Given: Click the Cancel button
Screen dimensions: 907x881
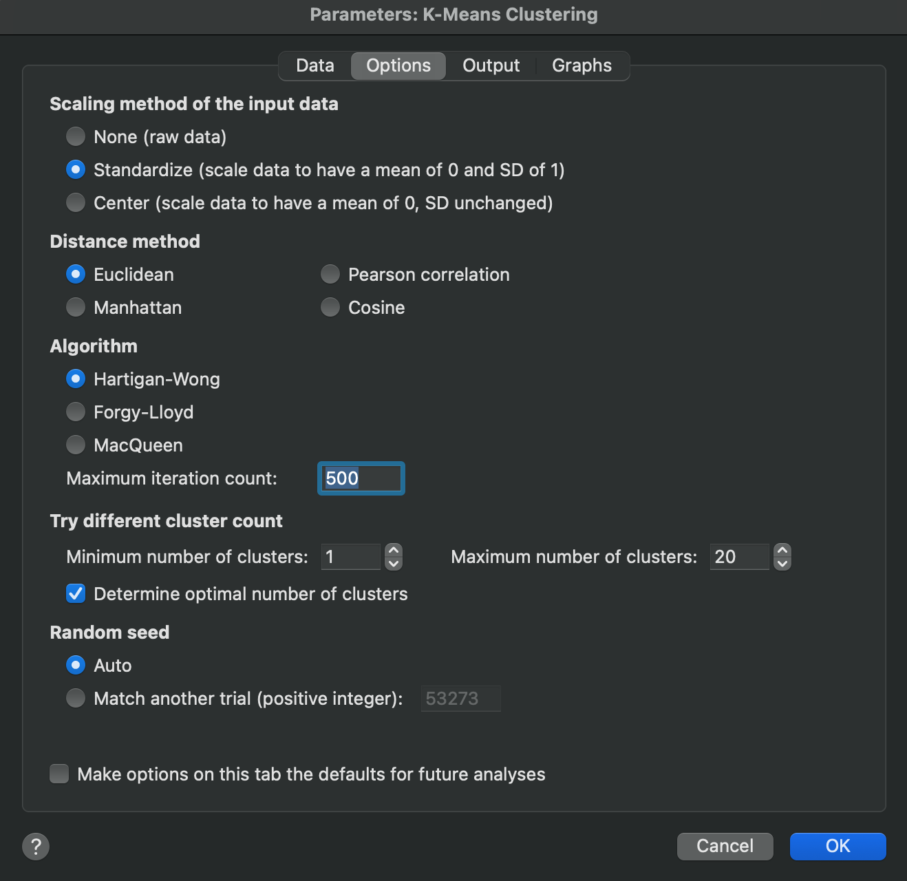Looking at the screenshot, I should pos(725,846).
